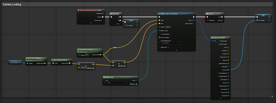The height and width of the screenshot is (103, 276).
Task: Click the Object Types array pin
Action: (159, 30)
